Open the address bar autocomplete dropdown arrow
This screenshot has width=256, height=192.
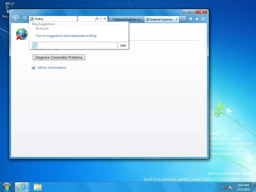tap(100, 19)
